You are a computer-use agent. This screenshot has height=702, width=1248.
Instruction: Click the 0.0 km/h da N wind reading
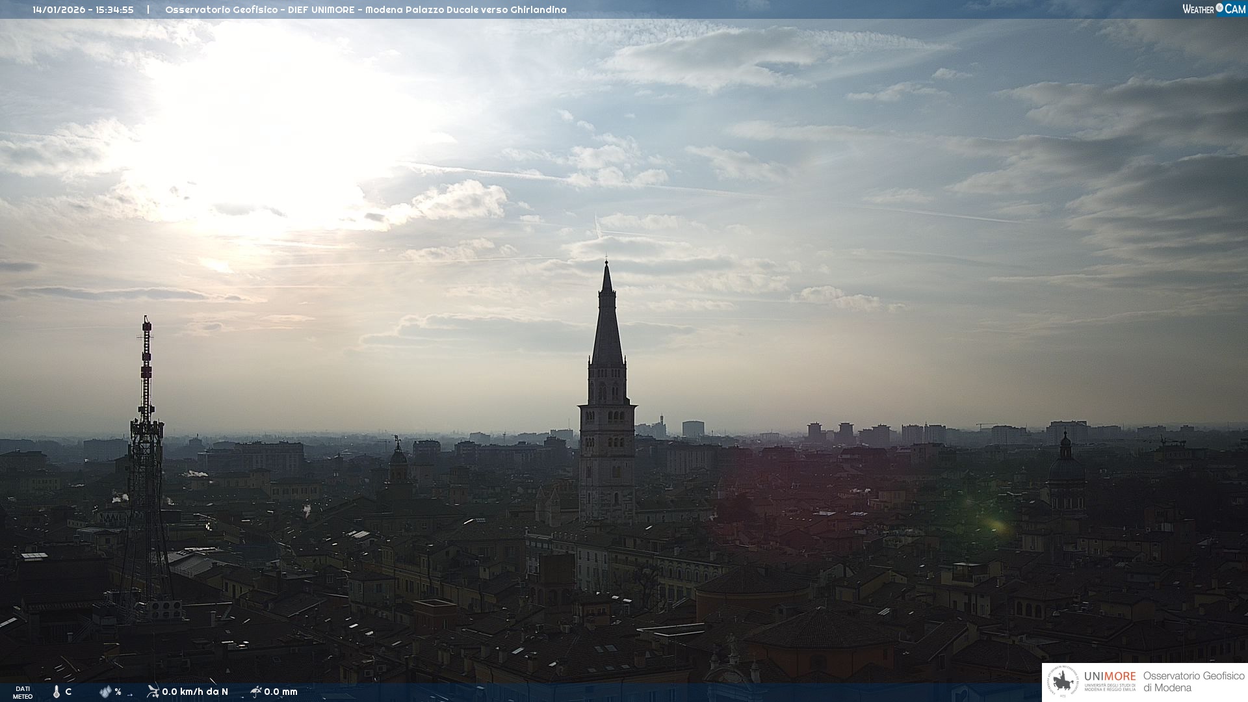pyautogui.click(x=194, y=692)
